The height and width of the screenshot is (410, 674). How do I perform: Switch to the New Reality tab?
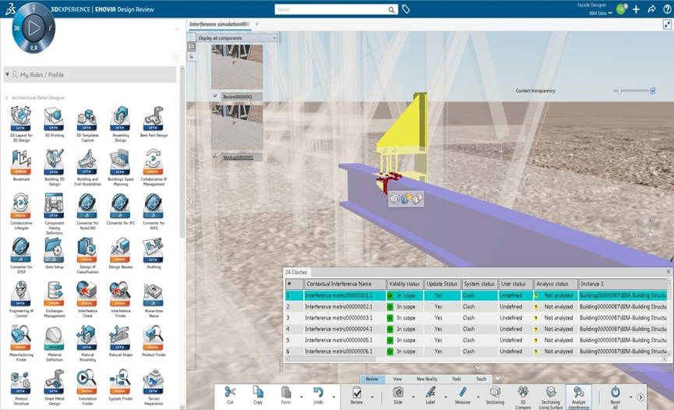pyautogui.click(x=427, y=379)
